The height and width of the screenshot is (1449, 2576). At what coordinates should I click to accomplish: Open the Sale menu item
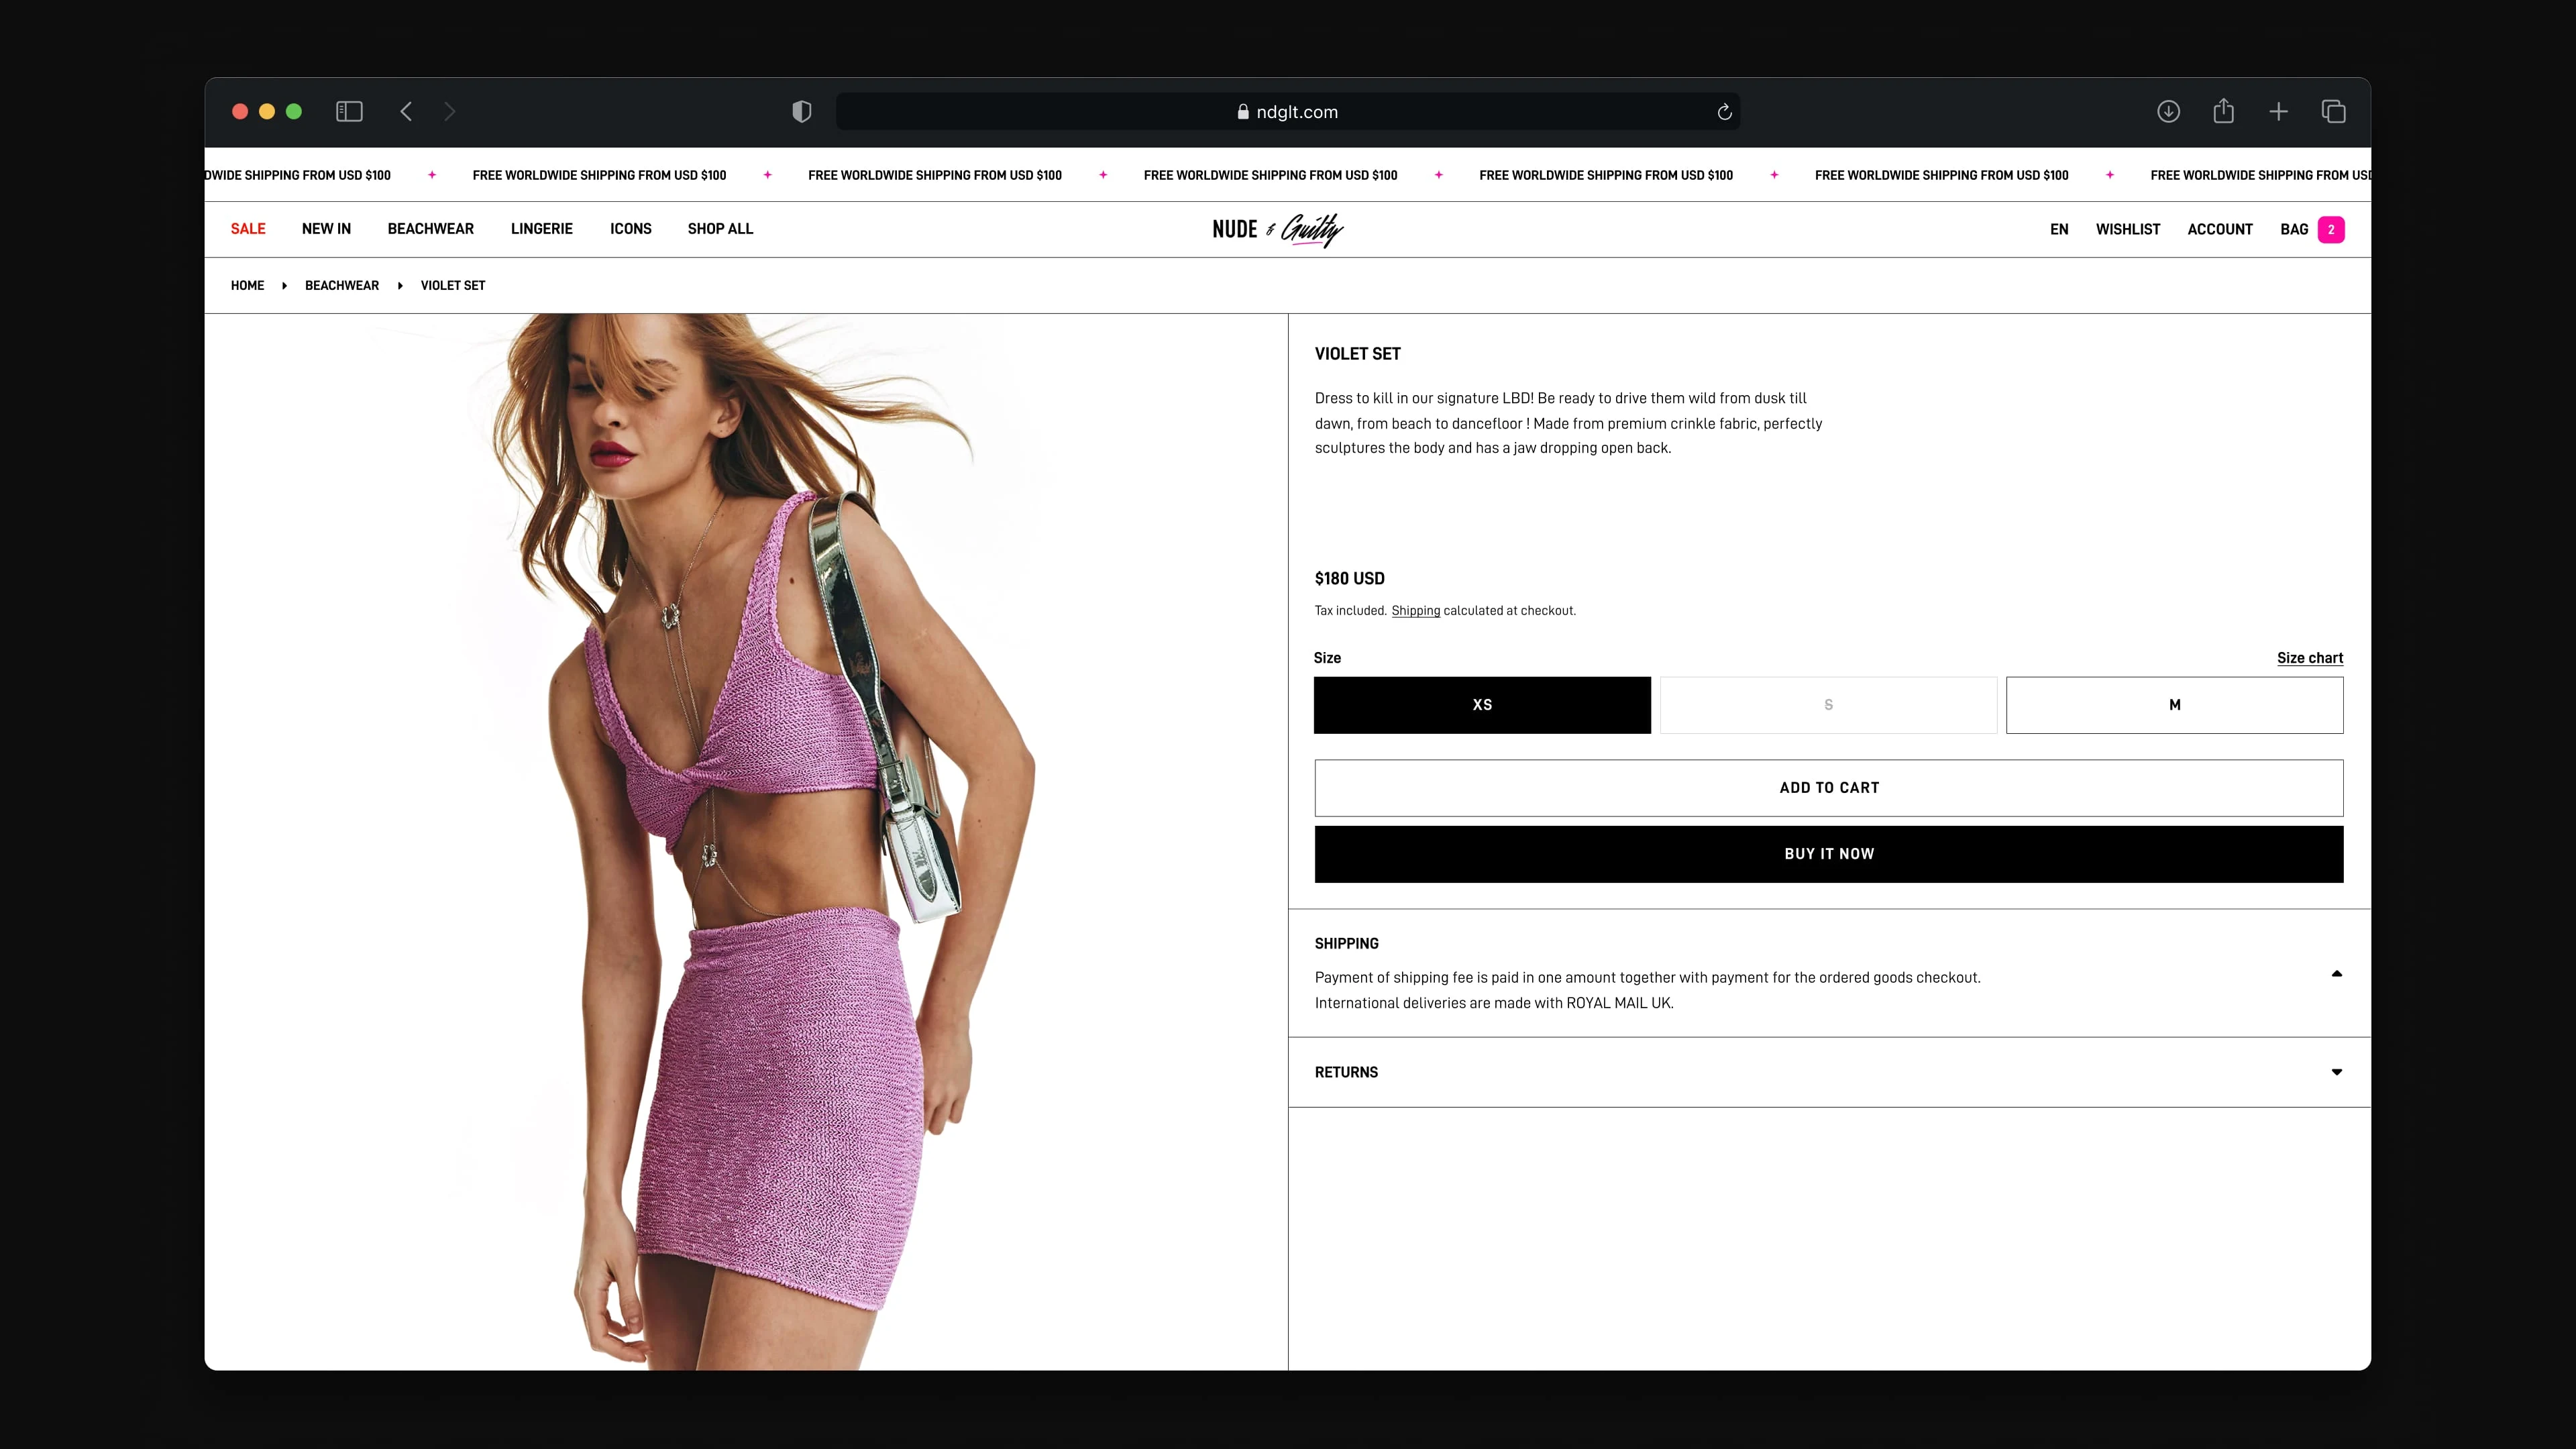coord(248,229)
